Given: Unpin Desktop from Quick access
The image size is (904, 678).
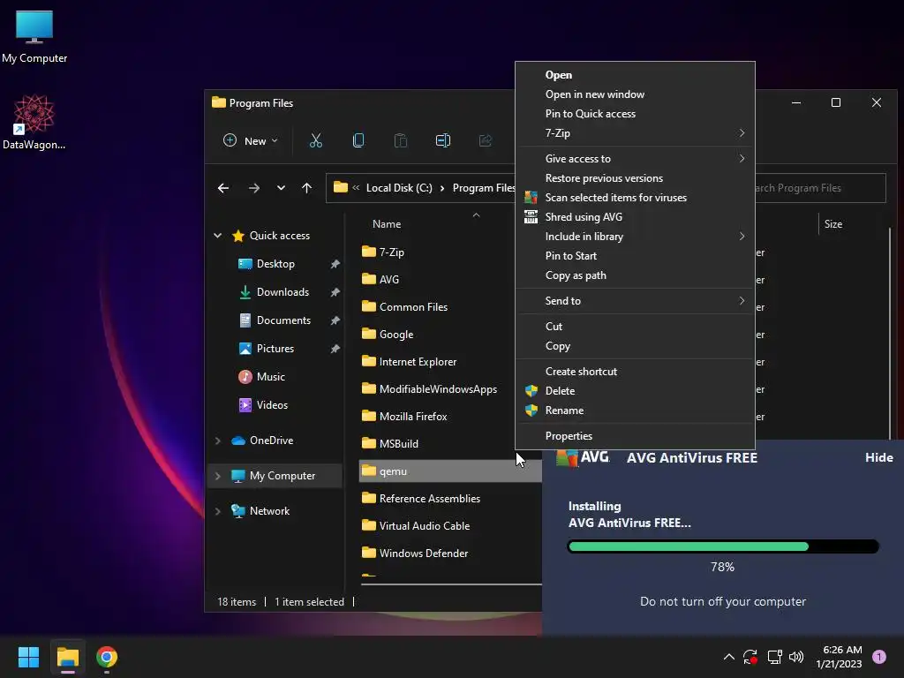Looking at the screenshot, I should point(335,264).
